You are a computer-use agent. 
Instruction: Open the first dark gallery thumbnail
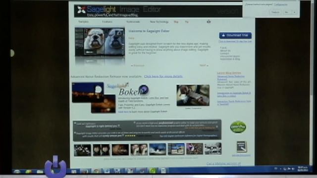[x=82, y=150]
